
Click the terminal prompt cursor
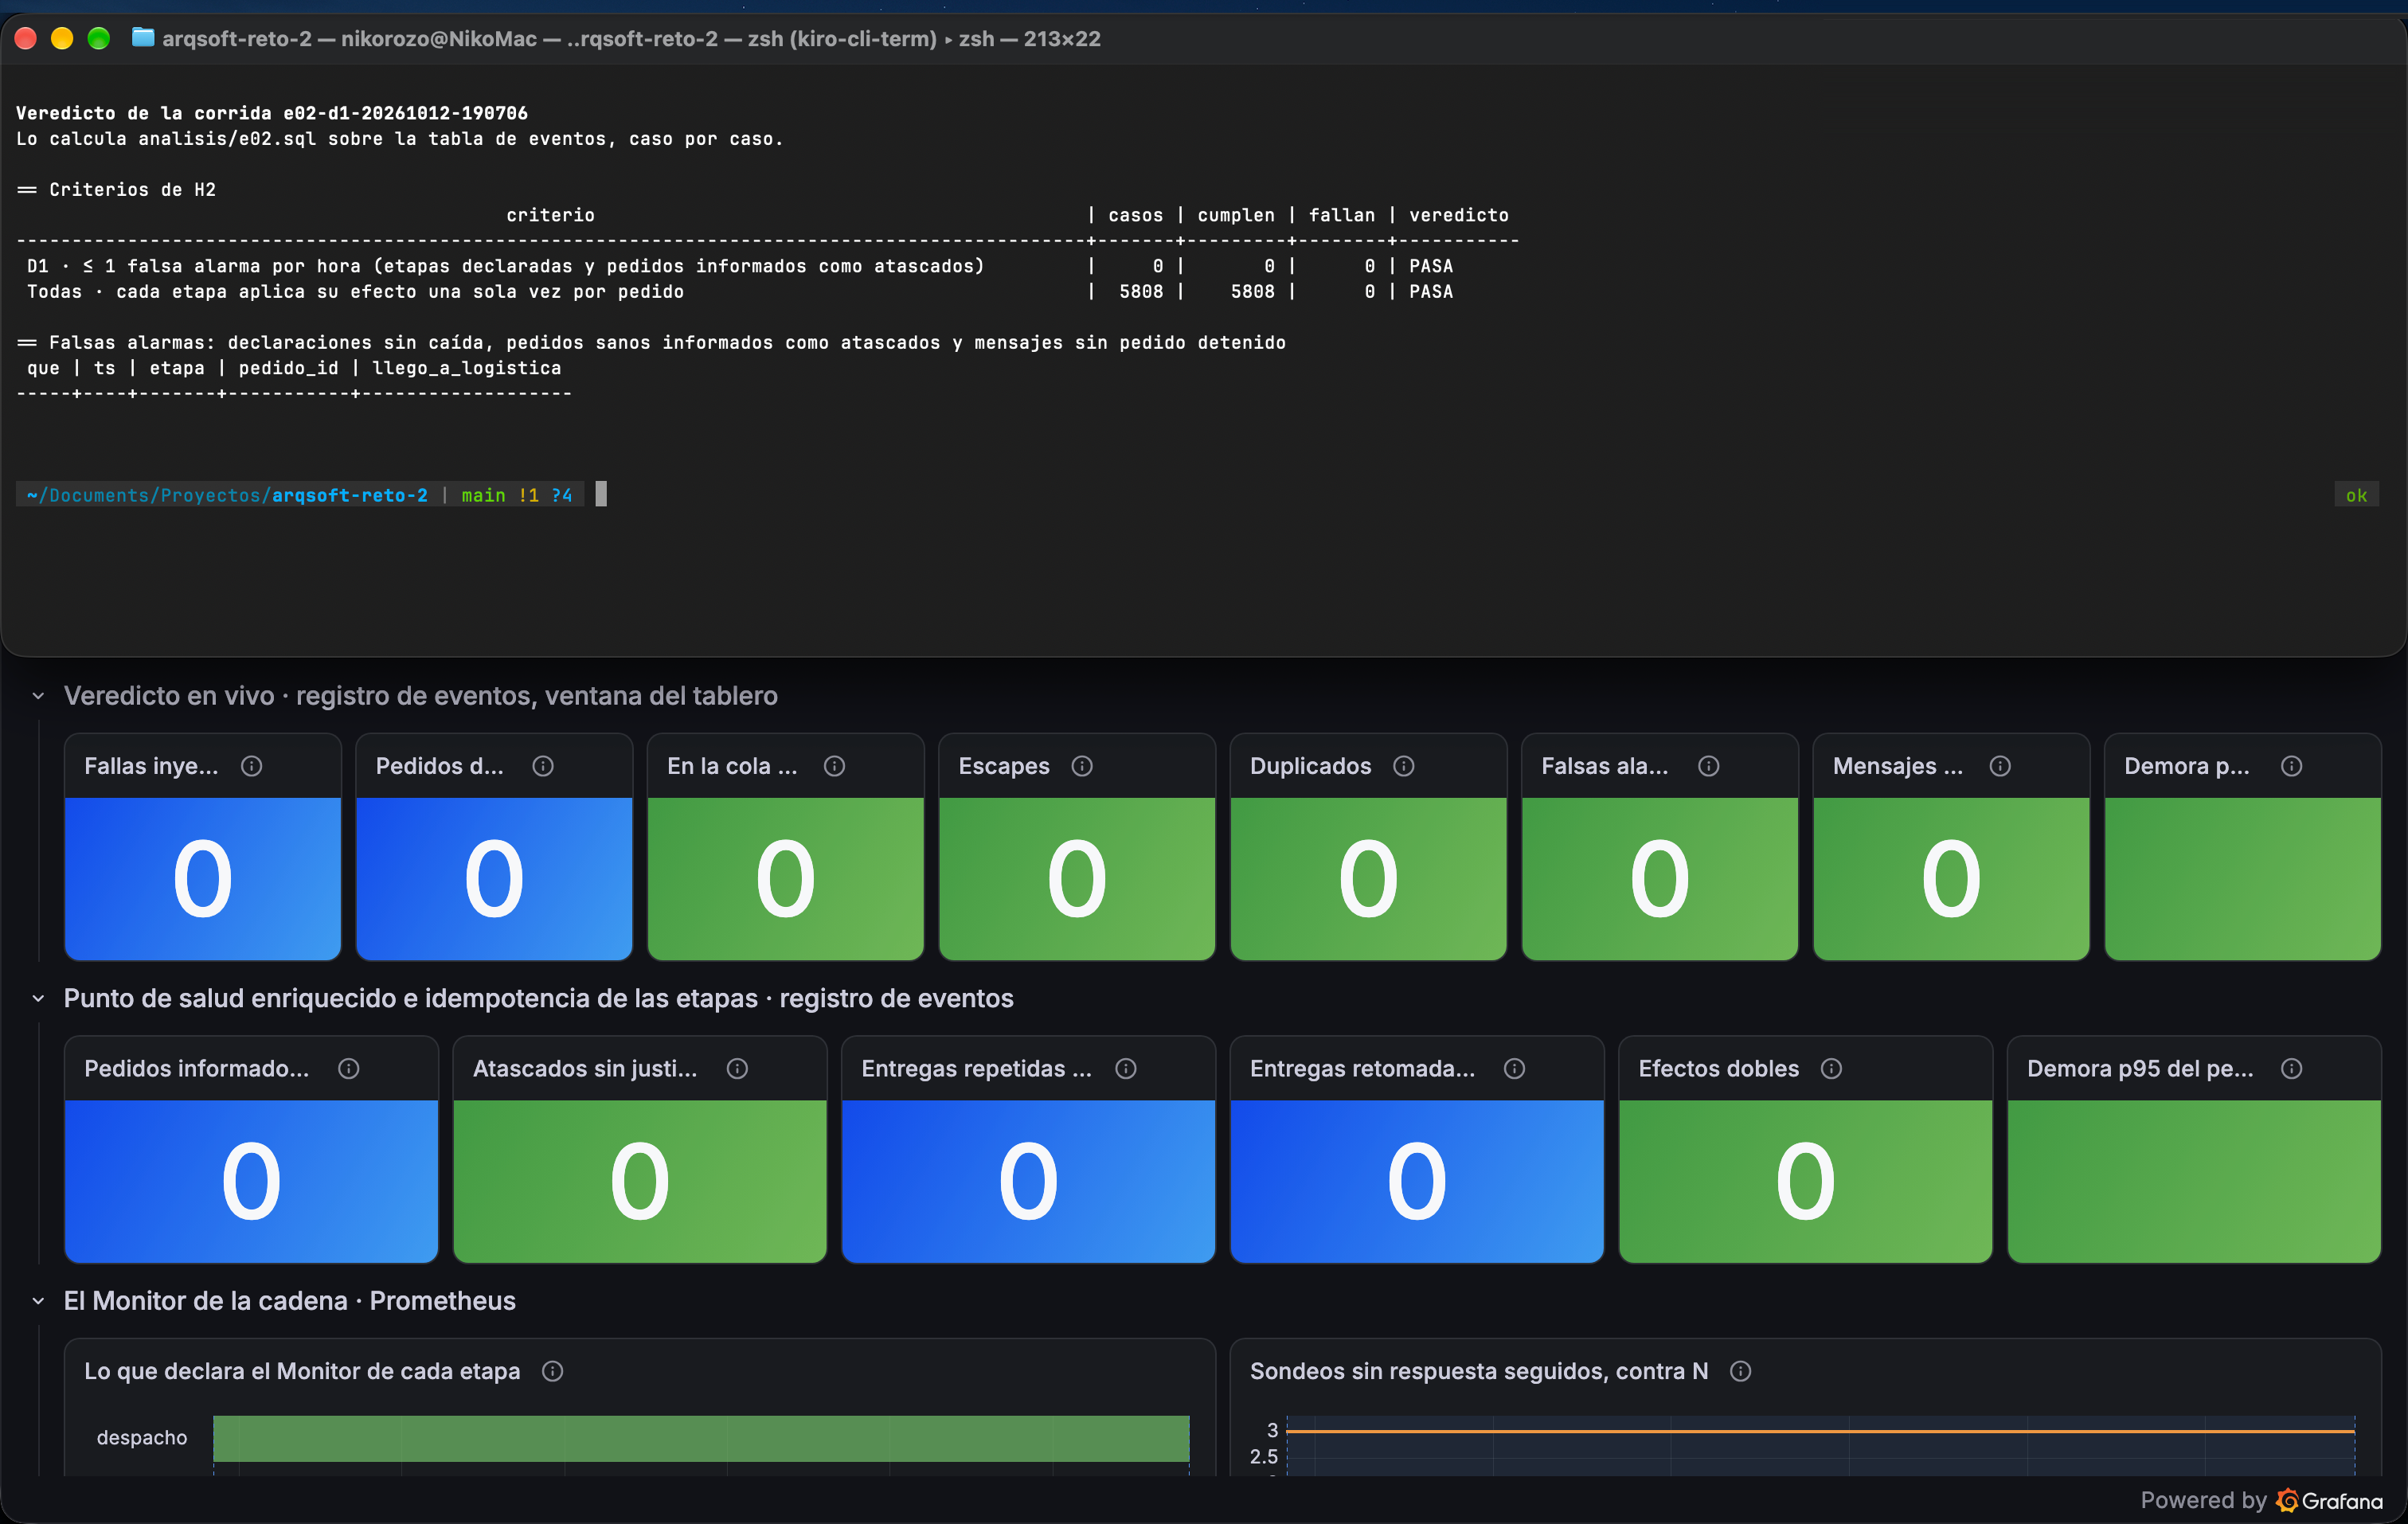pyautogui.click(x=601, y=494)
